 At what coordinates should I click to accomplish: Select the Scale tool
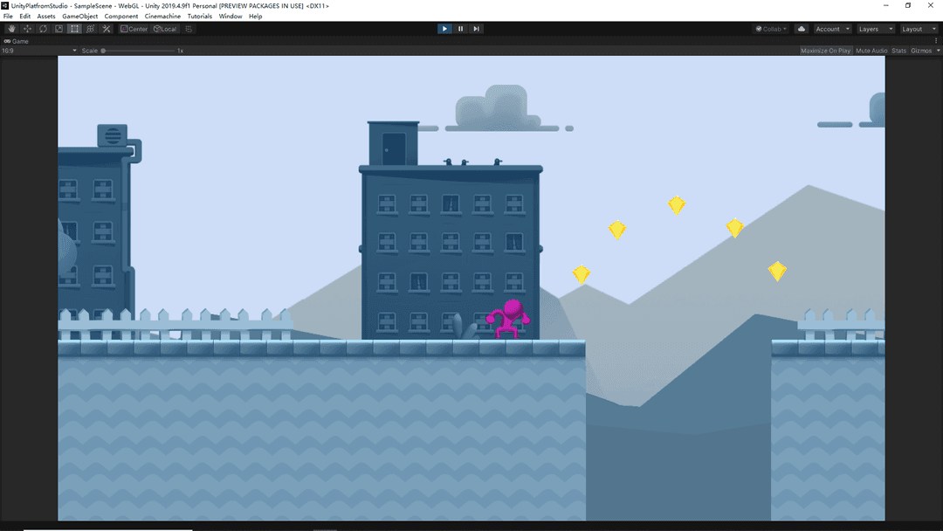[x=59, y=29]
